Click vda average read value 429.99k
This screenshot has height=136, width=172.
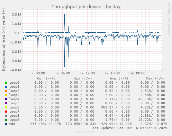(108, 124)
